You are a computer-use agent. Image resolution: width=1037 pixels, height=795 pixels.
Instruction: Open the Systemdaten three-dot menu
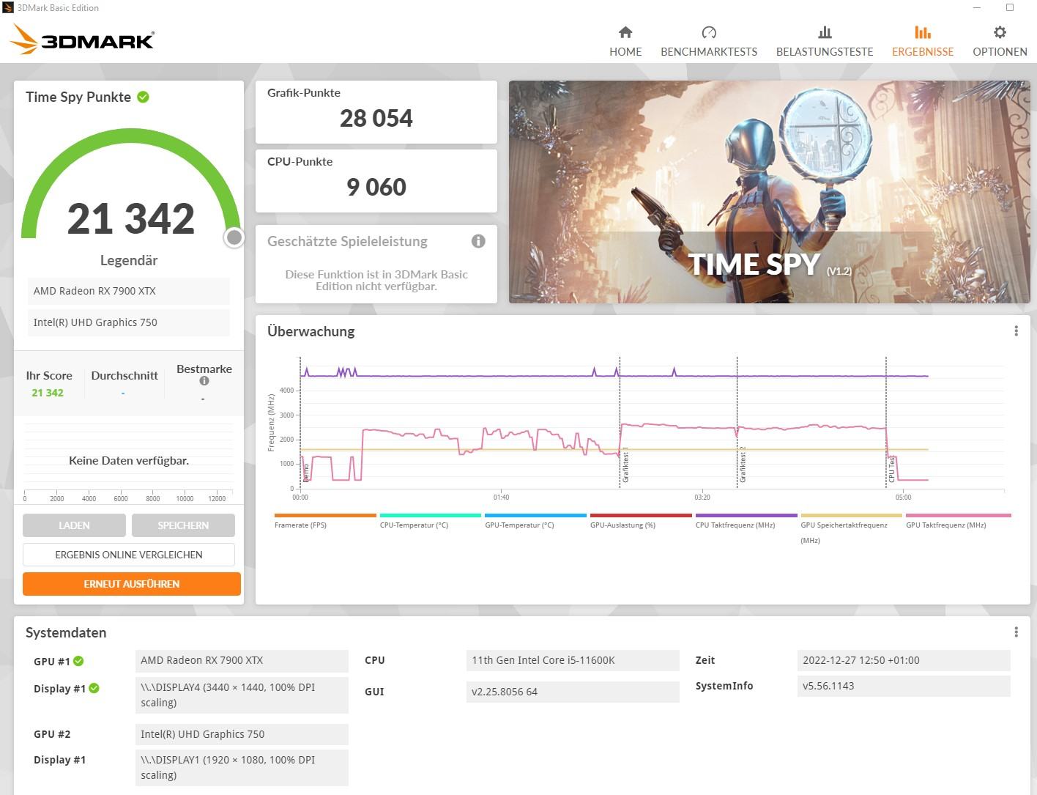[1016, 632]
